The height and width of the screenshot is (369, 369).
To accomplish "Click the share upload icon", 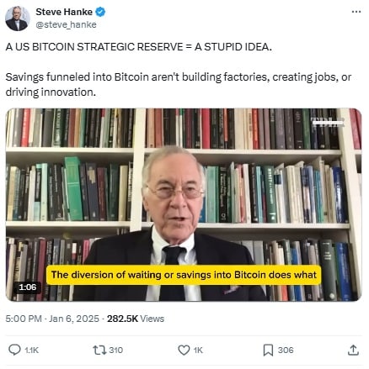I will click(353, 350).
